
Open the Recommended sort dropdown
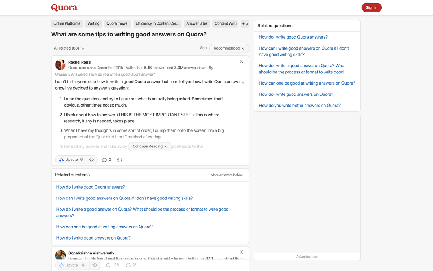tap(229, 48)
